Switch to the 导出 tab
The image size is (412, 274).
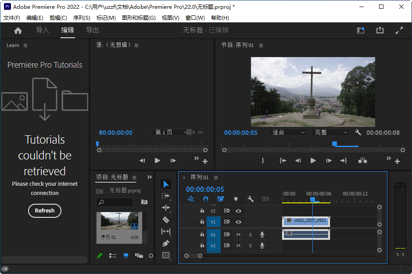(92, 30)
